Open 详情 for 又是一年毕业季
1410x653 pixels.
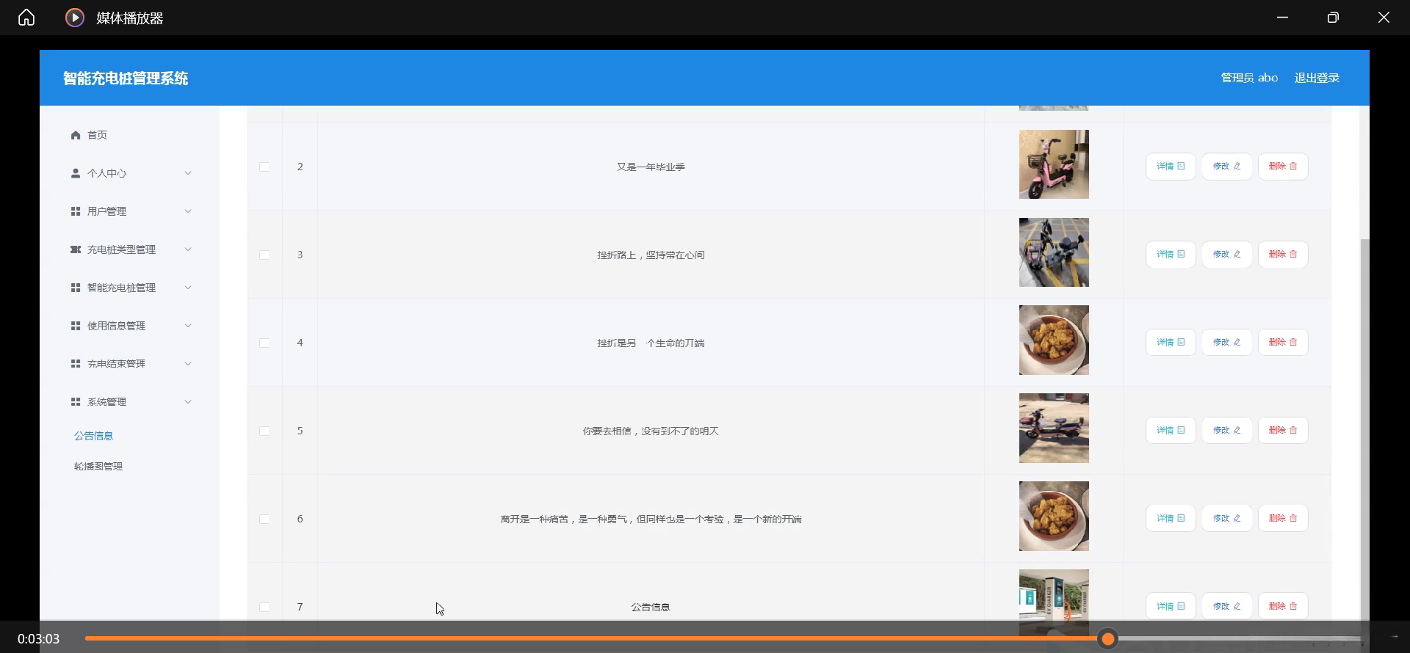(1171, 167)
